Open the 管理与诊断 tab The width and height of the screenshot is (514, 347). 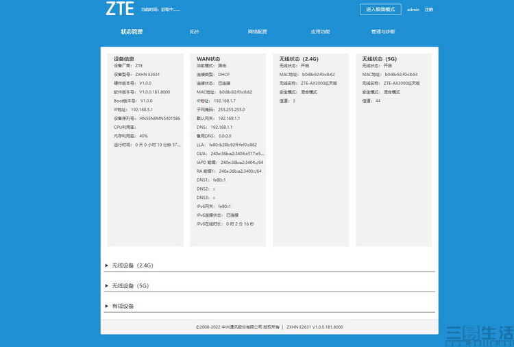pyautogui.click(x=383, y=32)
